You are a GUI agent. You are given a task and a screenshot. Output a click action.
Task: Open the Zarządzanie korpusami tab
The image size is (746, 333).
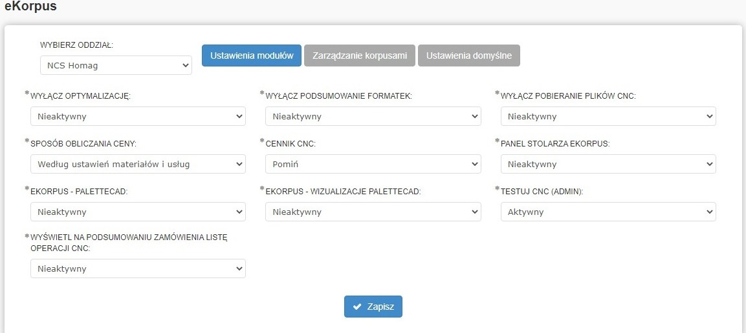[360, 55]
